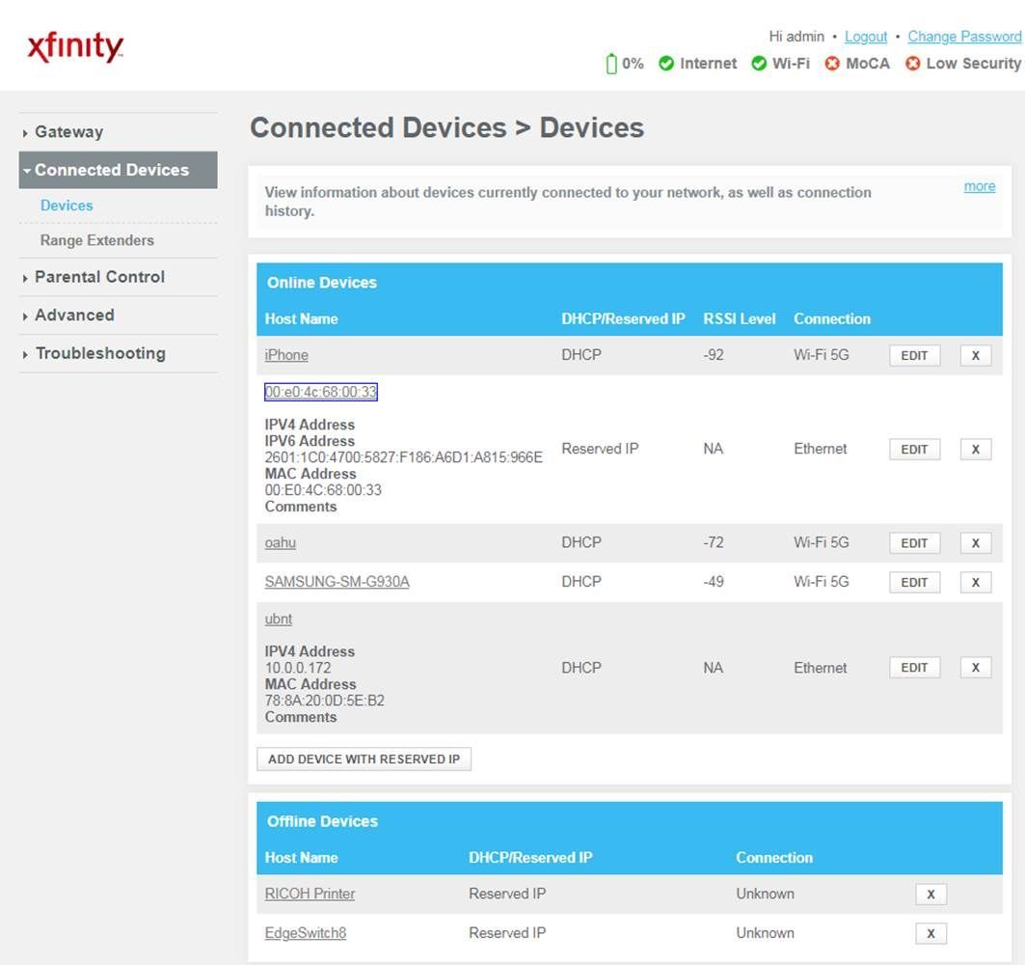Viewport: 1025px width, 965px height.
Task: Remove iPhone device with X button
Action: [975, 355]
